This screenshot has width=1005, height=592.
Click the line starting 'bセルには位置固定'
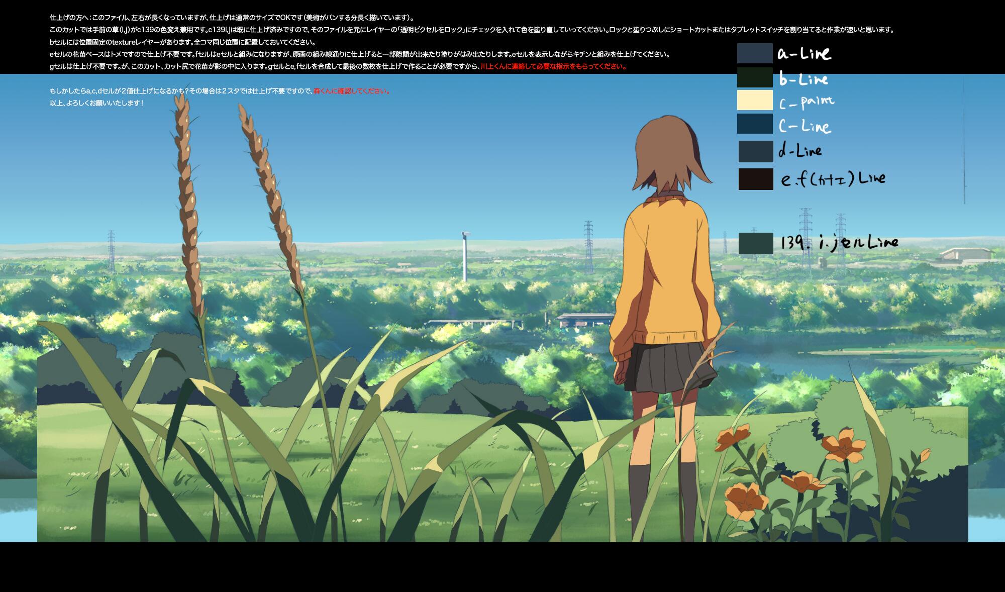(x=182, y=42)
